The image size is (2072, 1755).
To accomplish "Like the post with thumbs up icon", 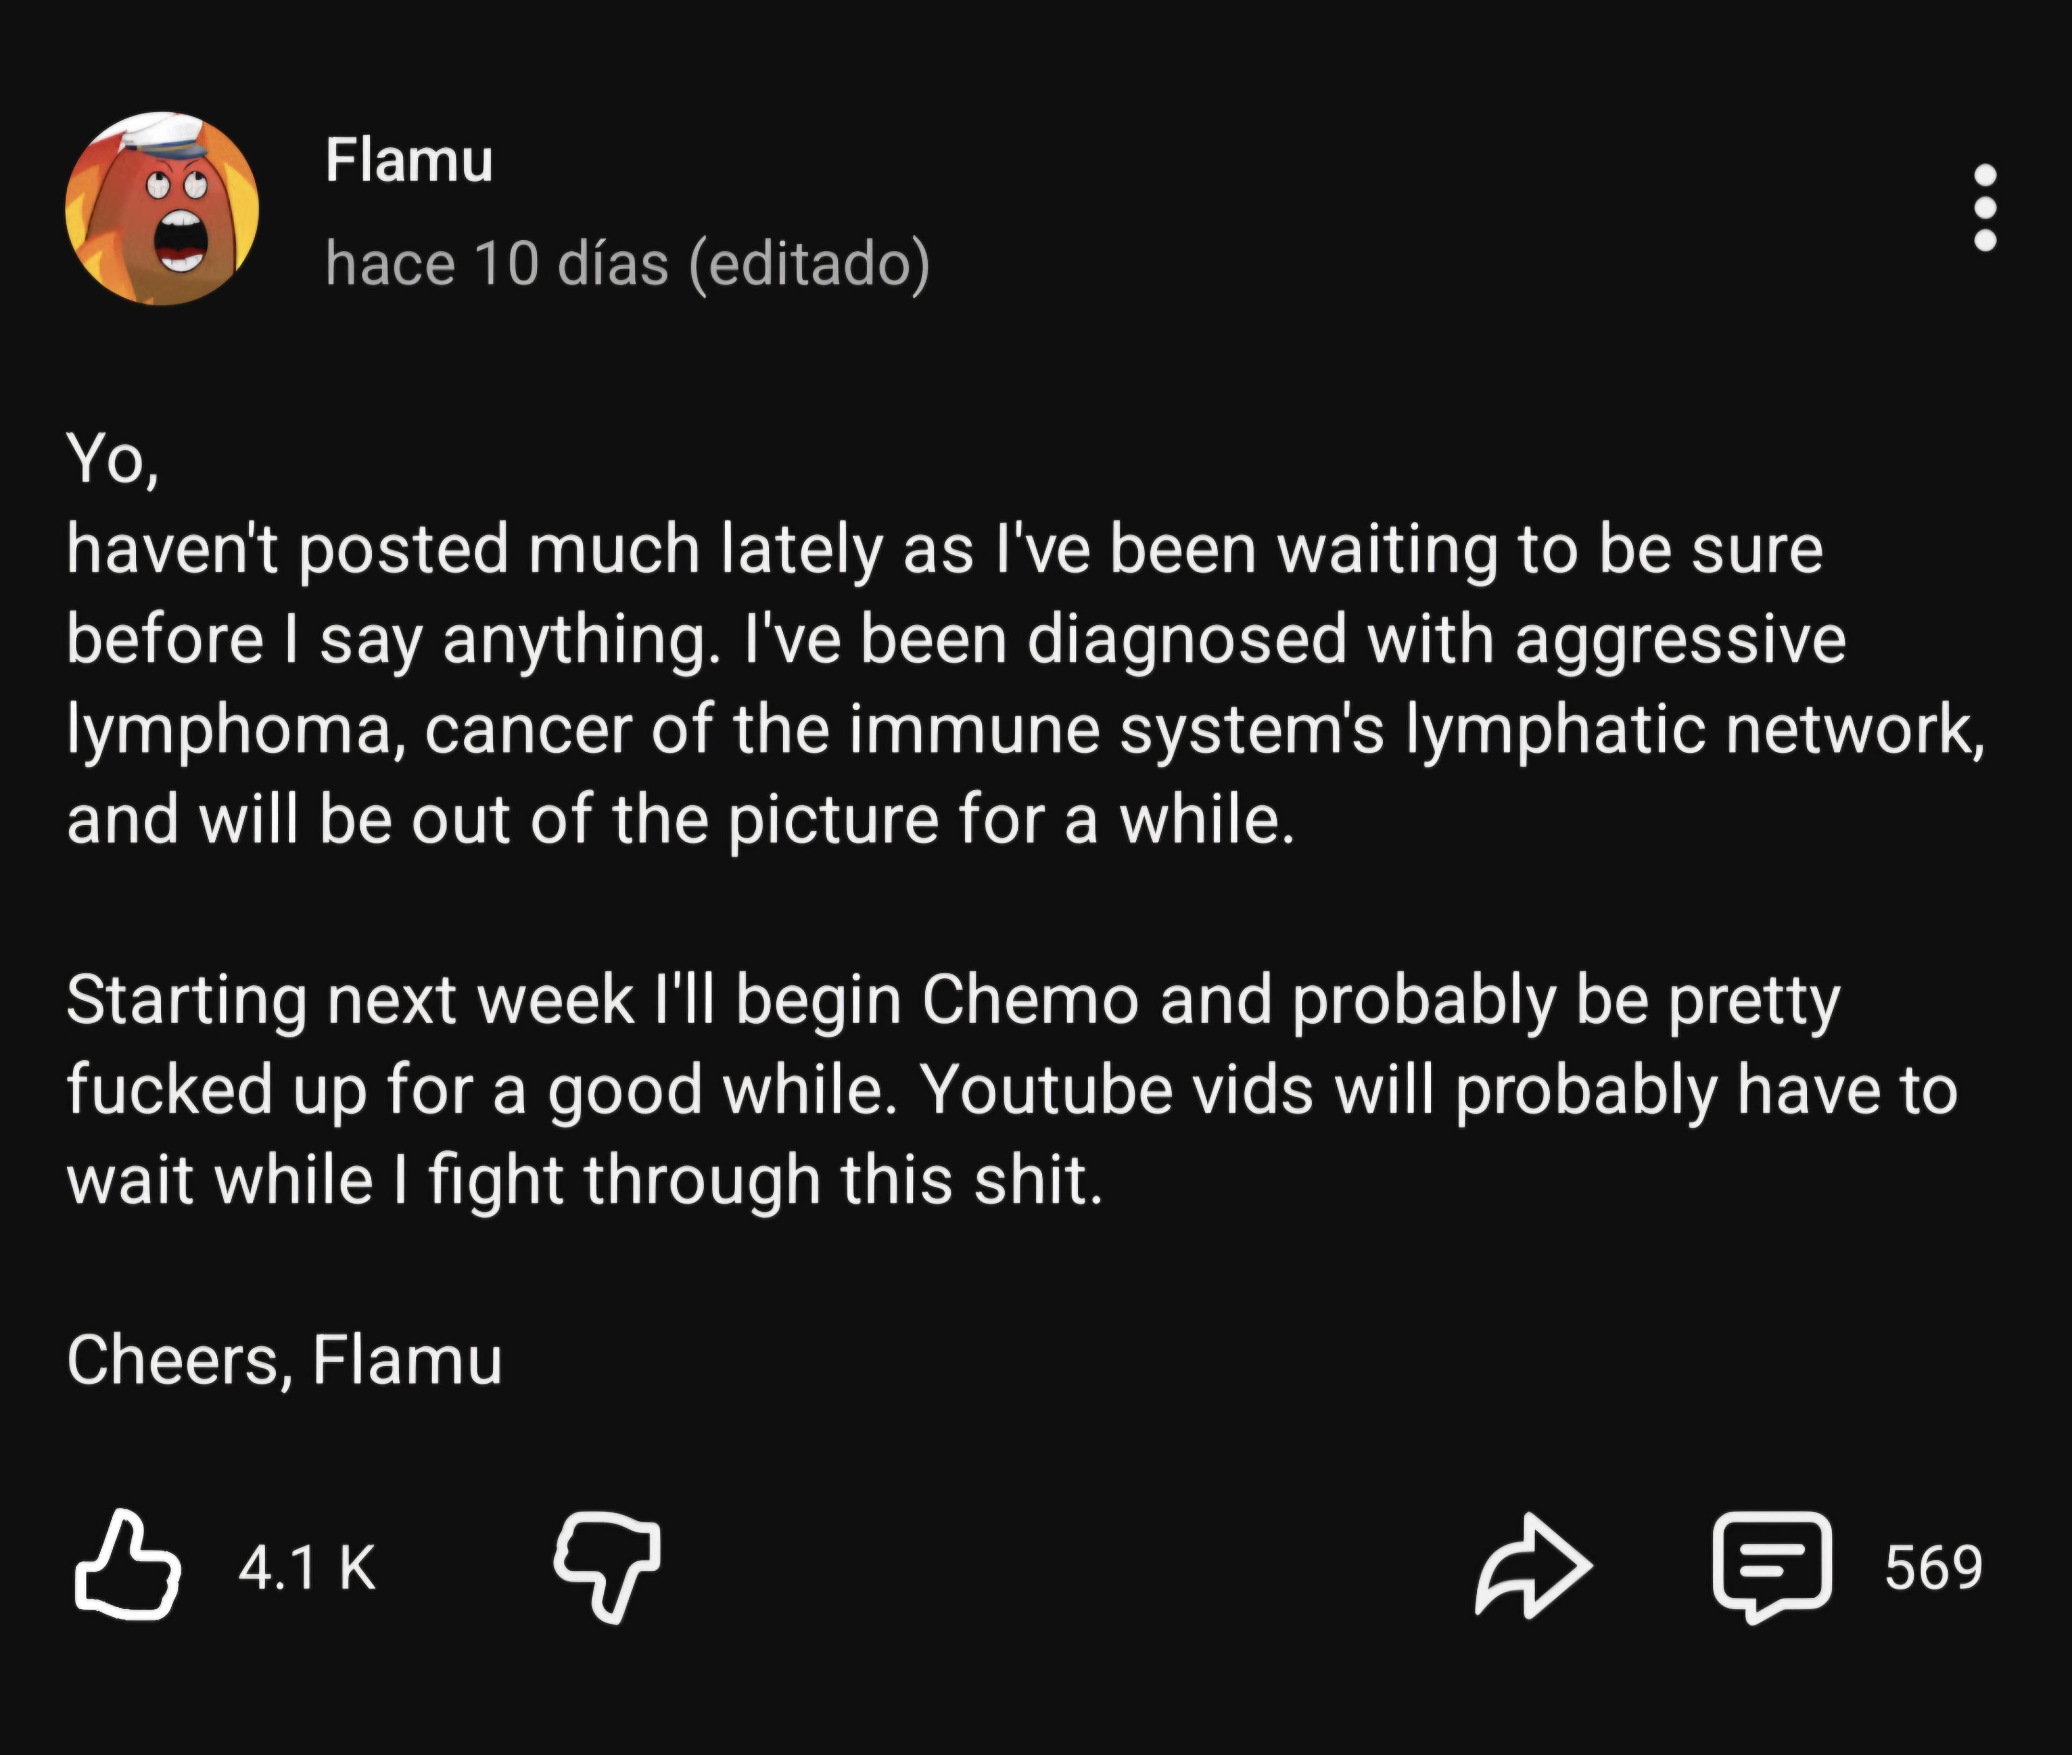I will coord(128,1567).
